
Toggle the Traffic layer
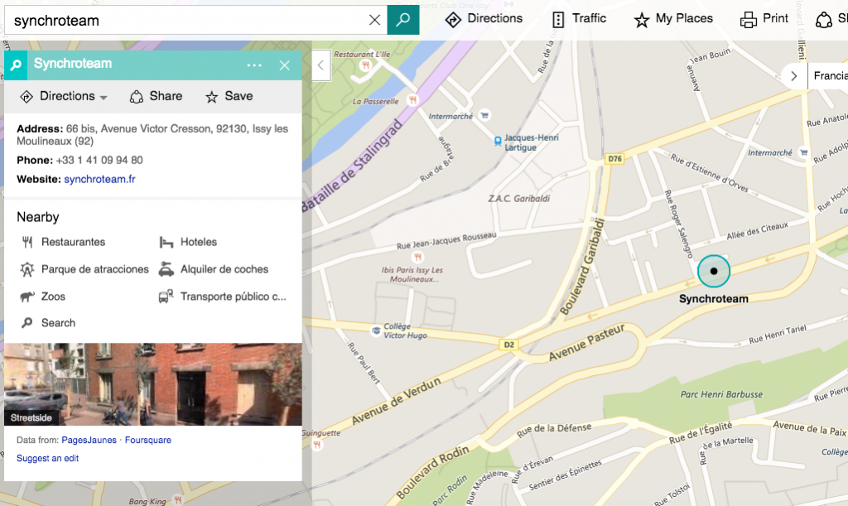[x=579, y=19]
